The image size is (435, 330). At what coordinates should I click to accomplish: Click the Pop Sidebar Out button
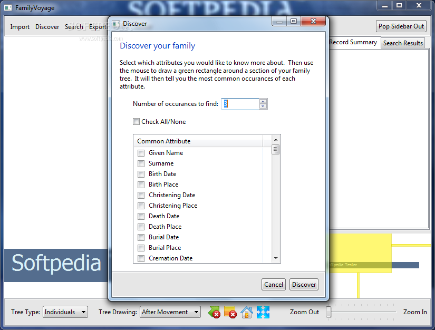[401, 26]
